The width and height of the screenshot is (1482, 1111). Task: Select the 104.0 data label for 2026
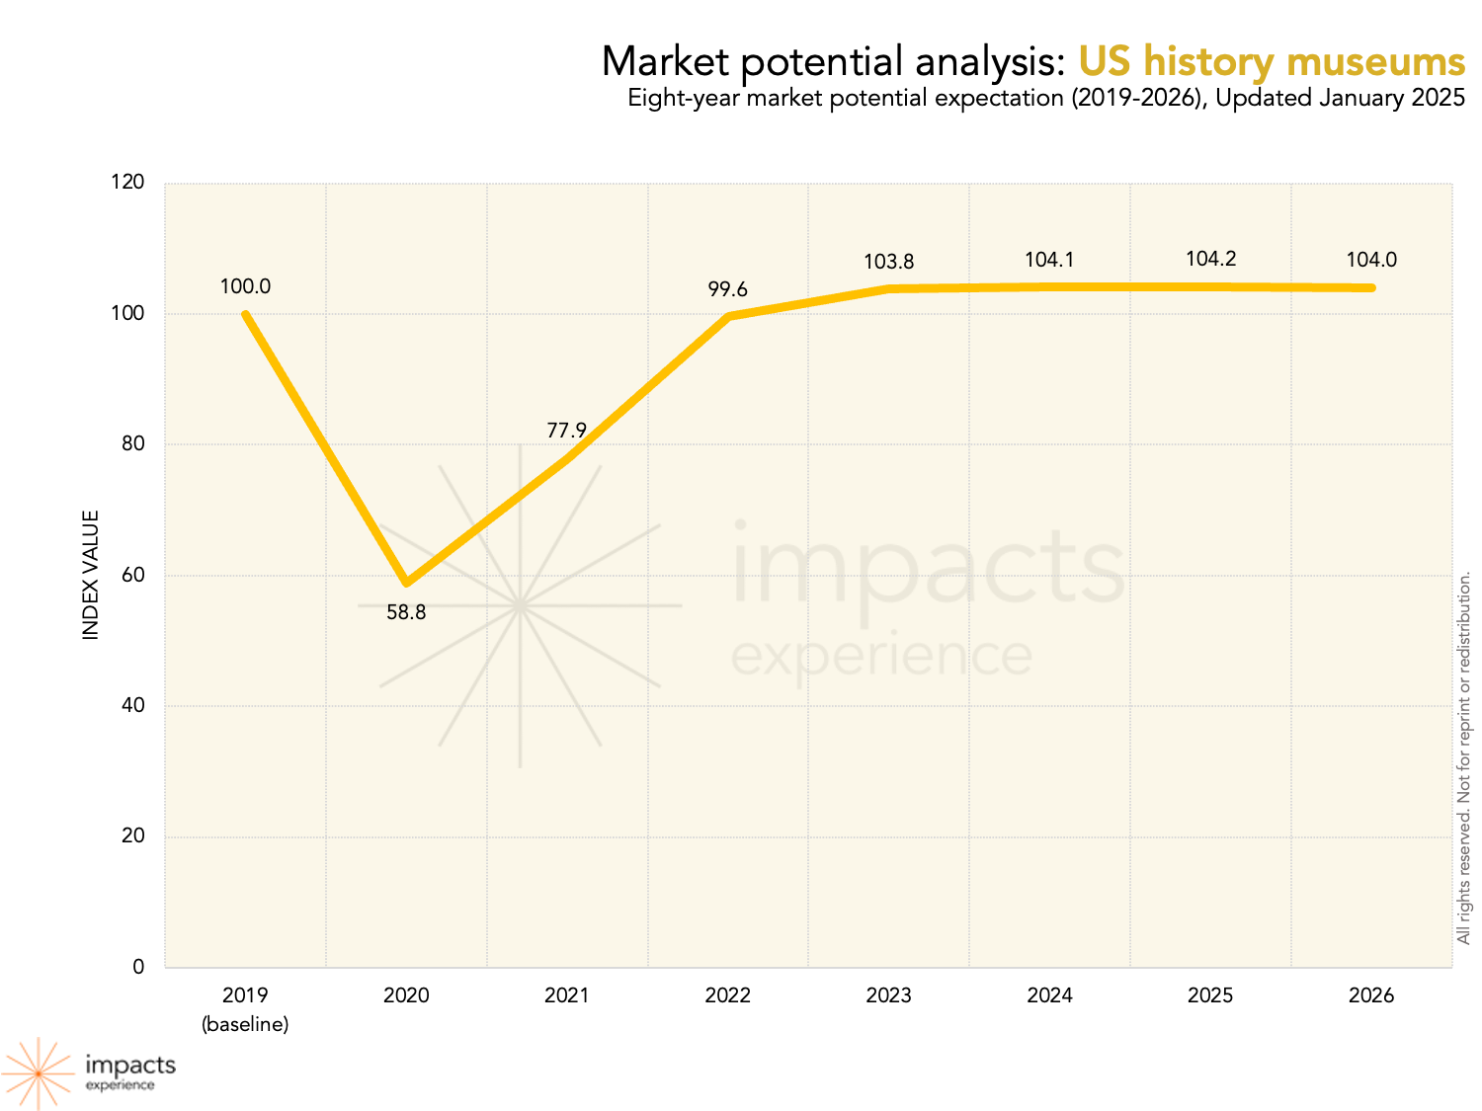[x=1371, y=260]
